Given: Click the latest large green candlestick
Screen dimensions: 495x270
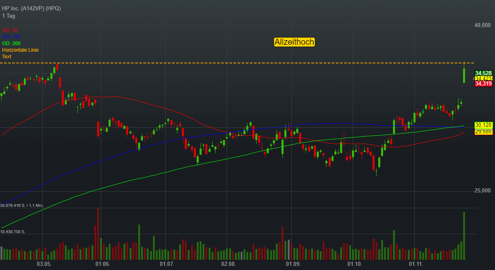Looking at the screenshot, I should pyautogui.click(x=464, y=76).
